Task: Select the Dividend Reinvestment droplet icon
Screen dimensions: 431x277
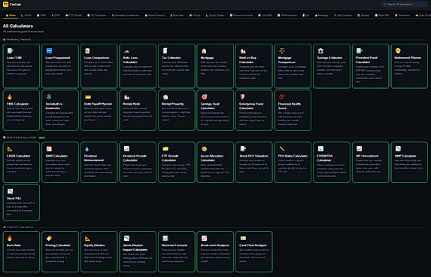Action: [87, 149]
